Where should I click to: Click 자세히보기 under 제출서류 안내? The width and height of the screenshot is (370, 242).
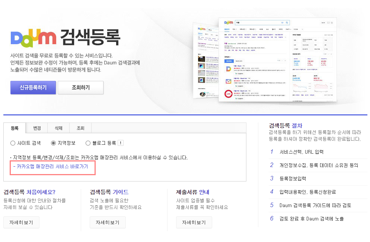click(x=194, y=222)
